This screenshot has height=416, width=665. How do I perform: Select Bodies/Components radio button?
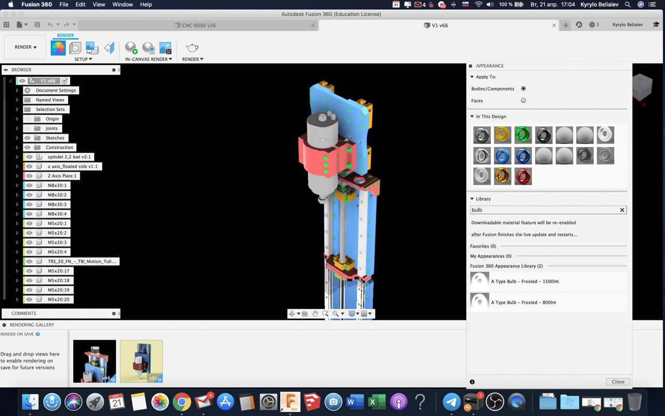coord(523,89)
